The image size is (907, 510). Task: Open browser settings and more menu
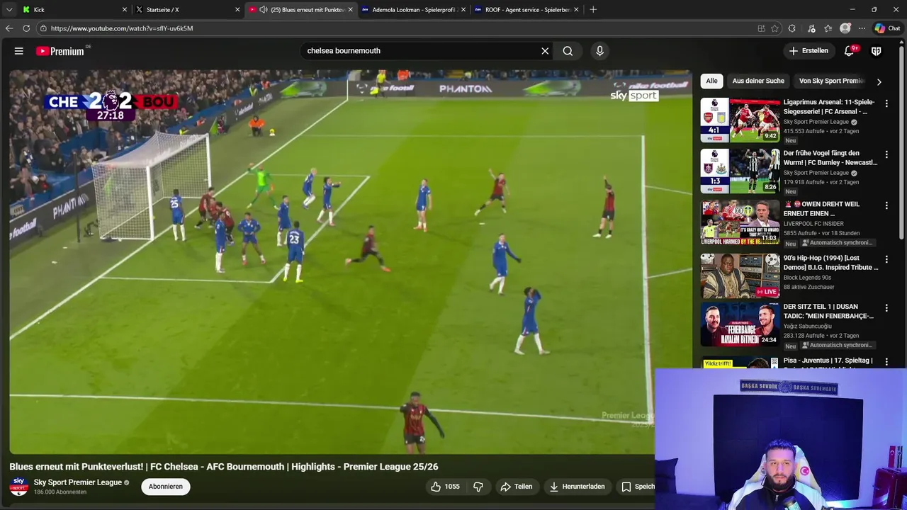[862, 28]
